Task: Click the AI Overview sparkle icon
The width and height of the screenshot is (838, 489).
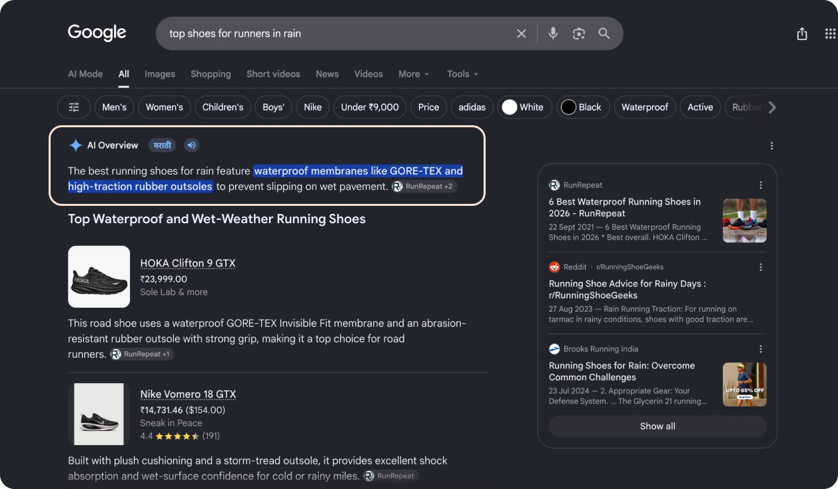Action: click(x=76, y=145)
